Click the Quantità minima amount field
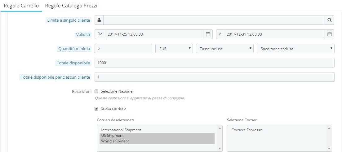Image resolution: width=342 pixels, height=152 pixels. 123,49
